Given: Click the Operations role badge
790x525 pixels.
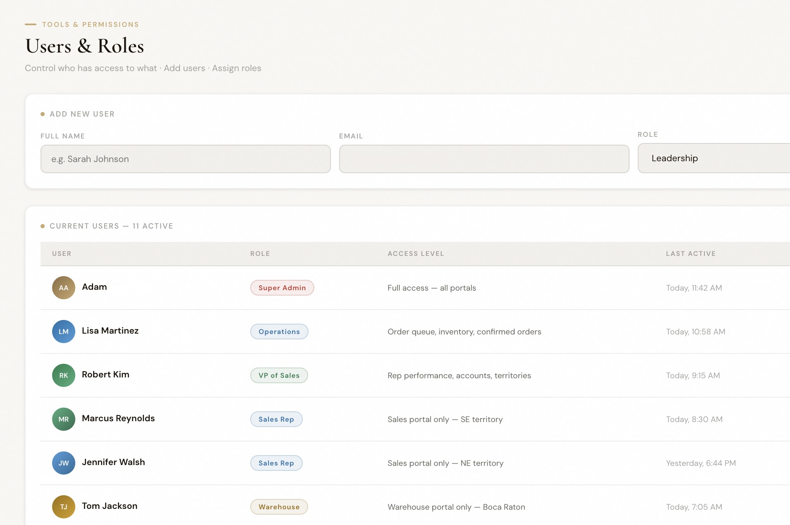Looking at the screenshot, I should click(x=279, y=332).
